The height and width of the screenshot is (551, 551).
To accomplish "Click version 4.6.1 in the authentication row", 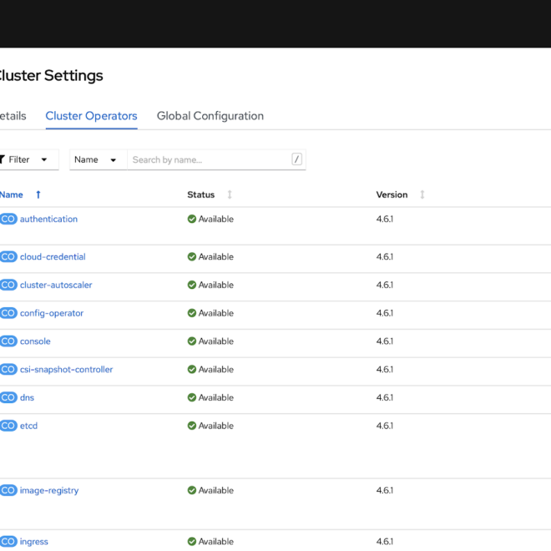I will [x=385, y=219].
